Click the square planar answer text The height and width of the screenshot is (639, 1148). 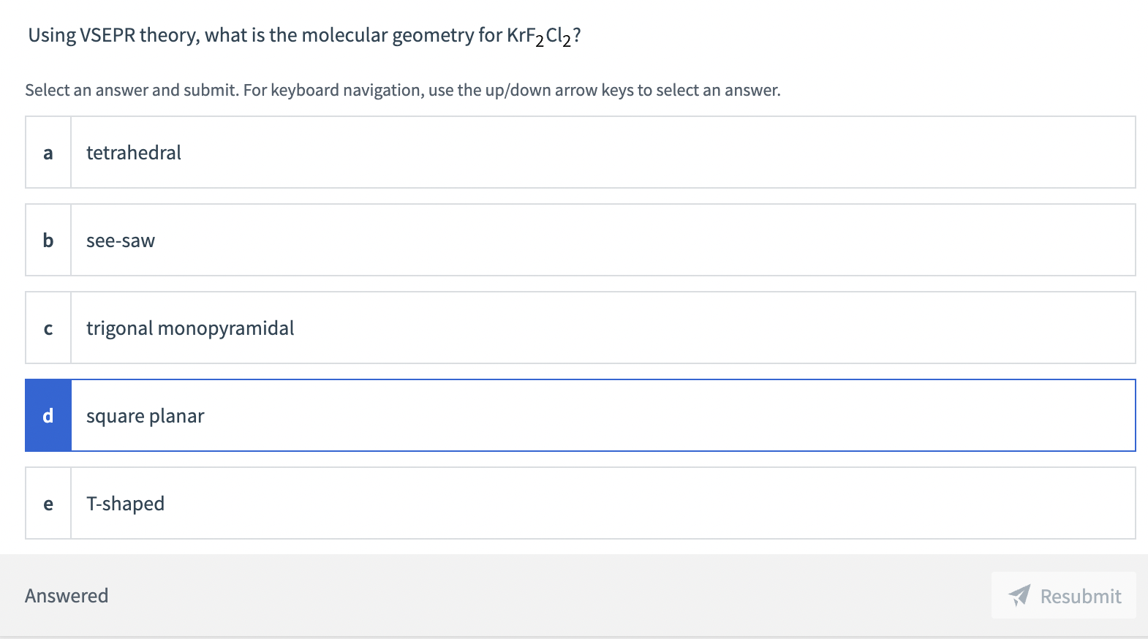point(145,415)
